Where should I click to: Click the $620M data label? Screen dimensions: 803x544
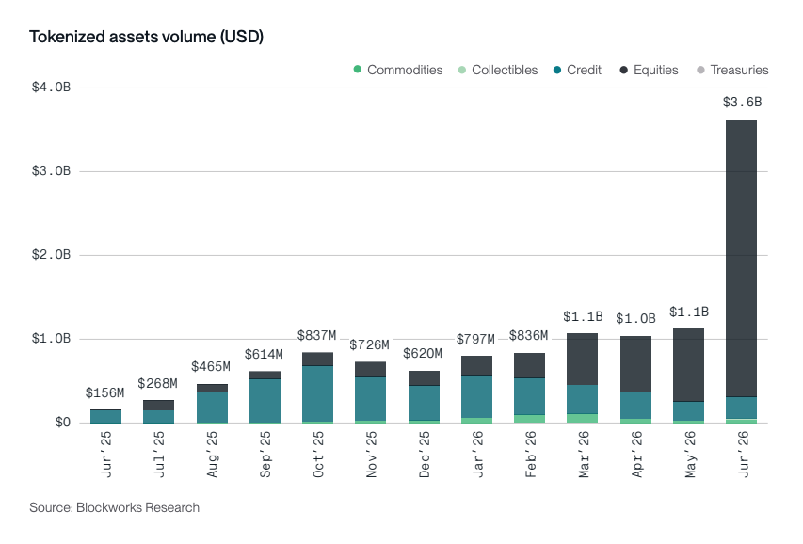point(423,354)
